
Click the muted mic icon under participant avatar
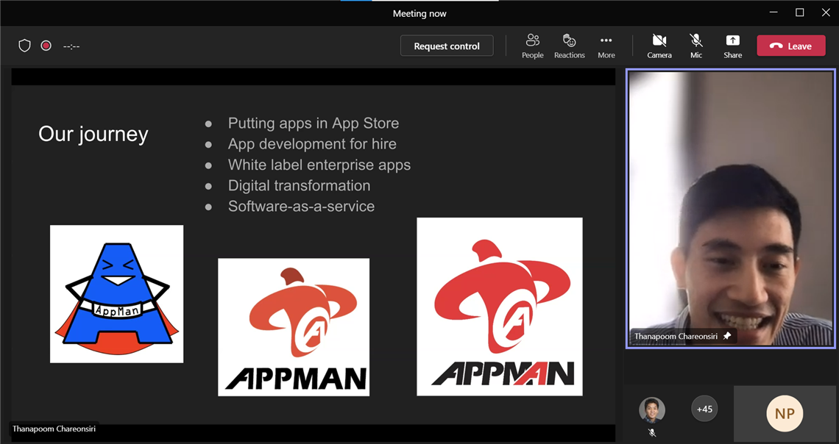651,433
